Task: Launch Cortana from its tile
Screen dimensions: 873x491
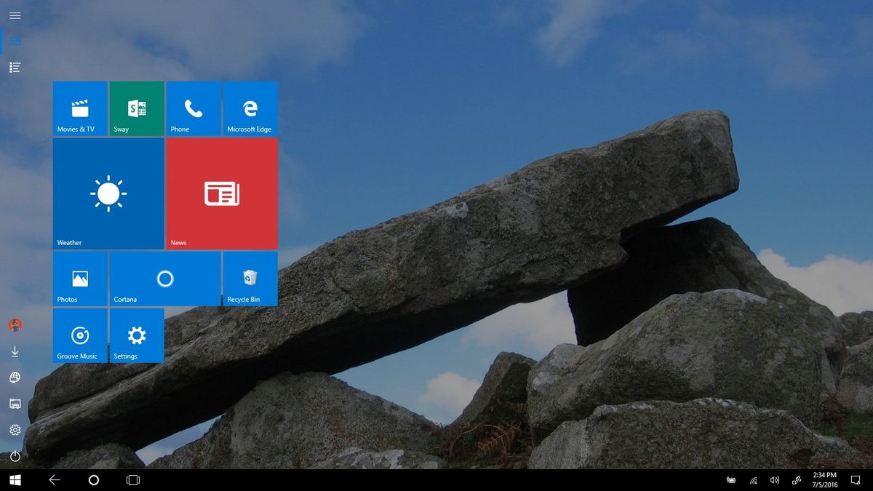Action: [x=165, y=279]
